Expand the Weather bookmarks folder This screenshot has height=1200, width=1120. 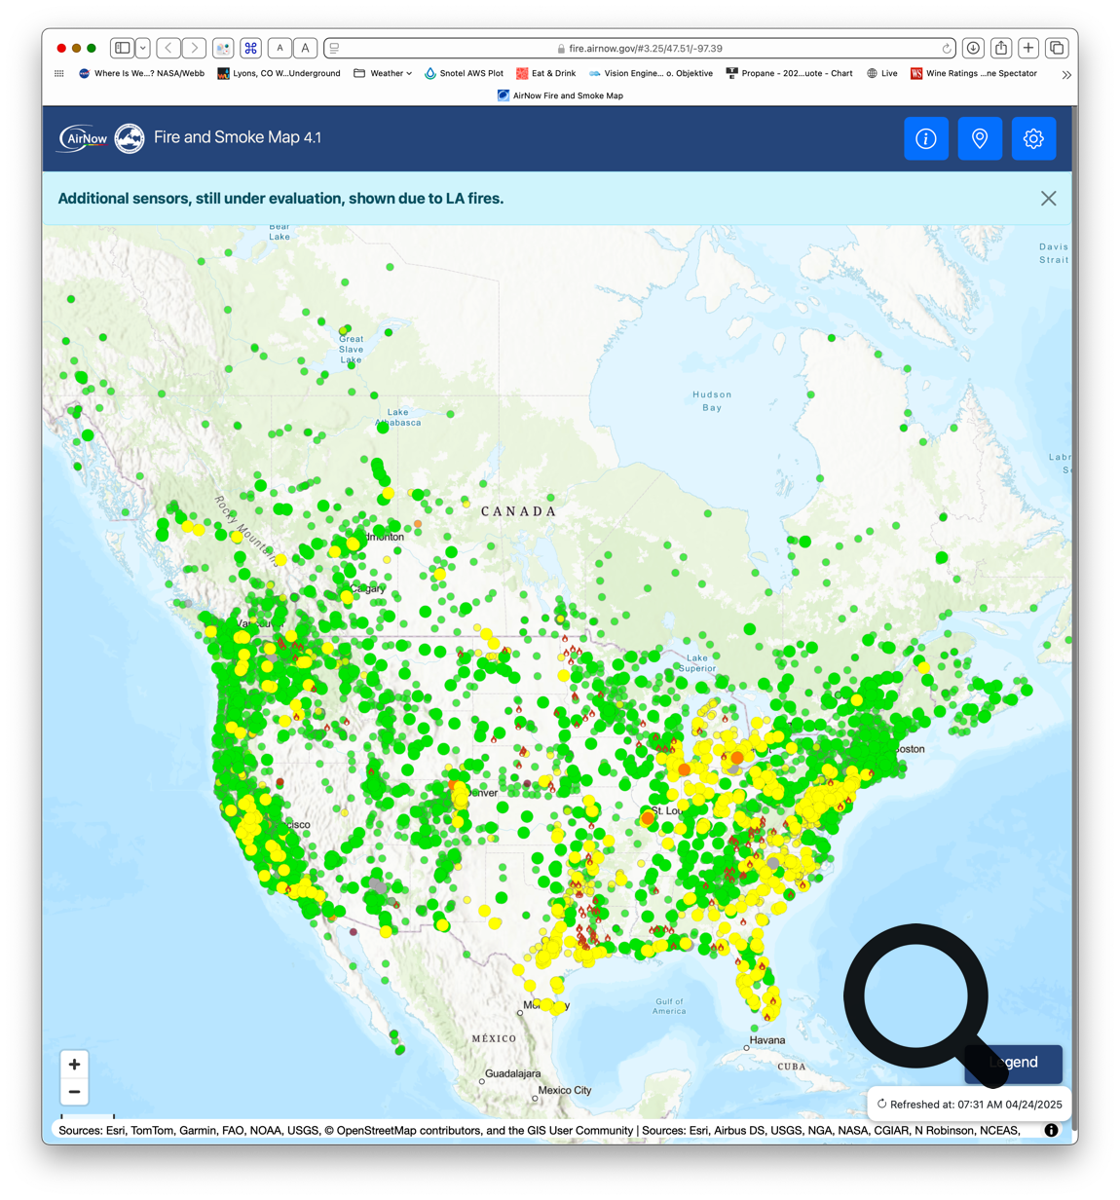tap(383, 73)
